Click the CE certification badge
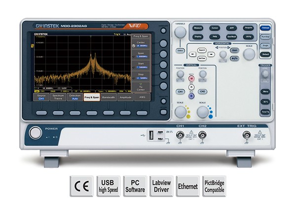Screen dimensions: 296x206 point(81,187)
